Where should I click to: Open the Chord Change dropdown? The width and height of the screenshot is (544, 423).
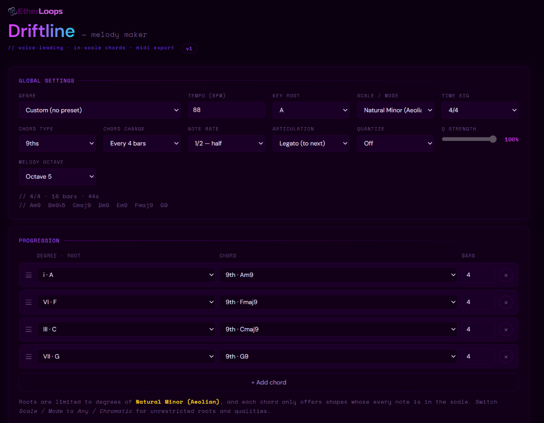(142, 143)
